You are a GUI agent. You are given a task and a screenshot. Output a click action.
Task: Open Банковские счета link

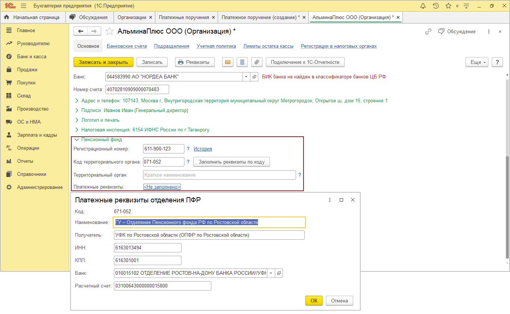coord(127,46)
